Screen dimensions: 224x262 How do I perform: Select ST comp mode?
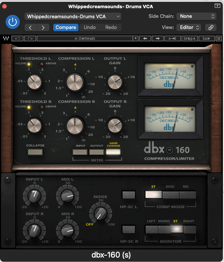pos(154,195)
